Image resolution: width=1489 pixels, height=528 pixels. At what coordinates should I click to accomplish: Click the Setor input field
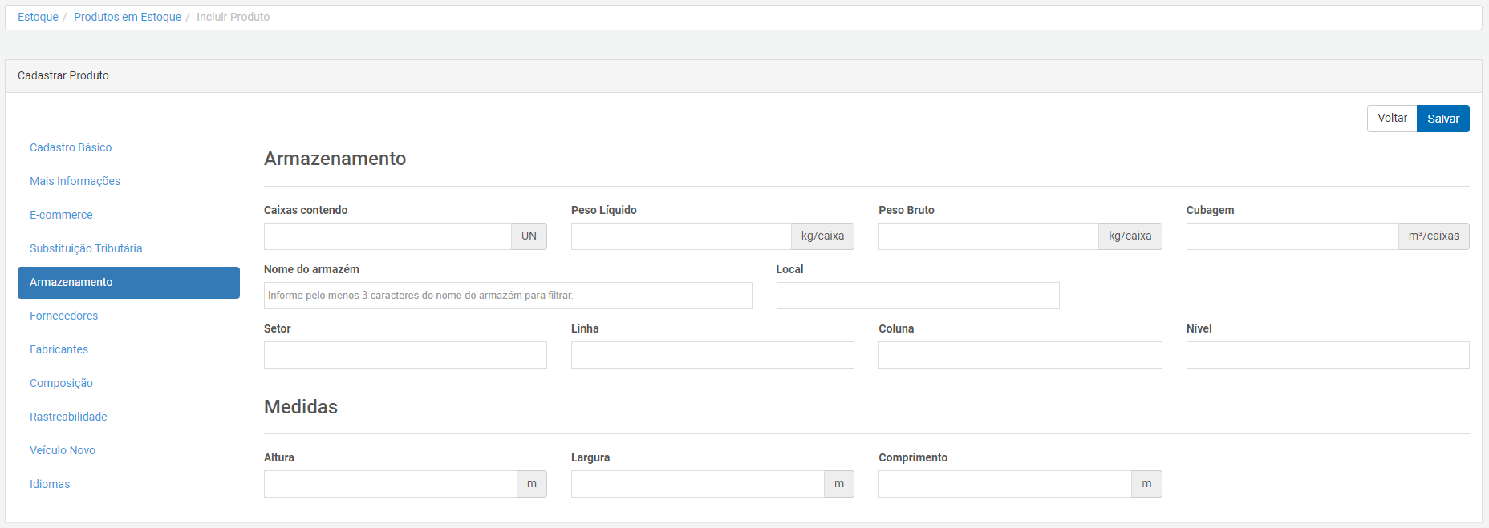[405, 355]
